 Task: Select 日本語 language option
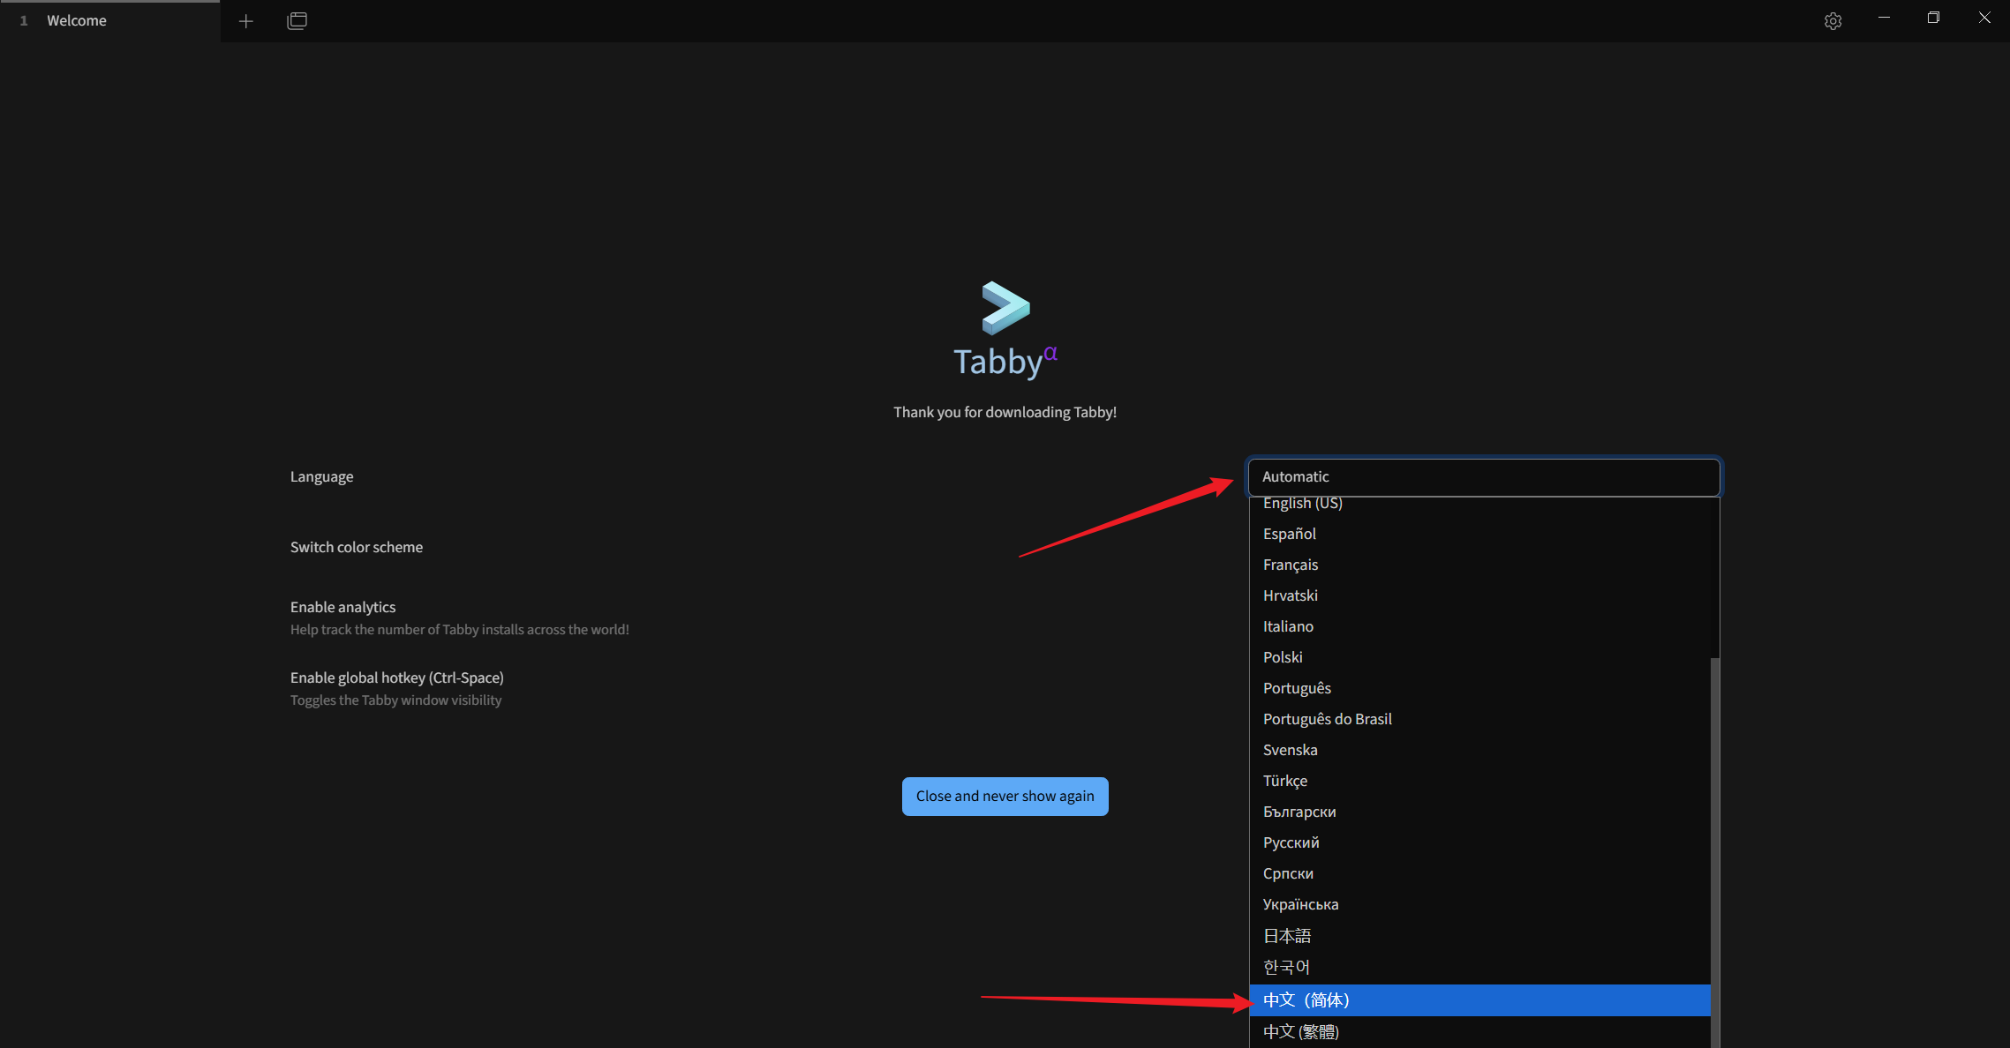[x=1479, y=936]
